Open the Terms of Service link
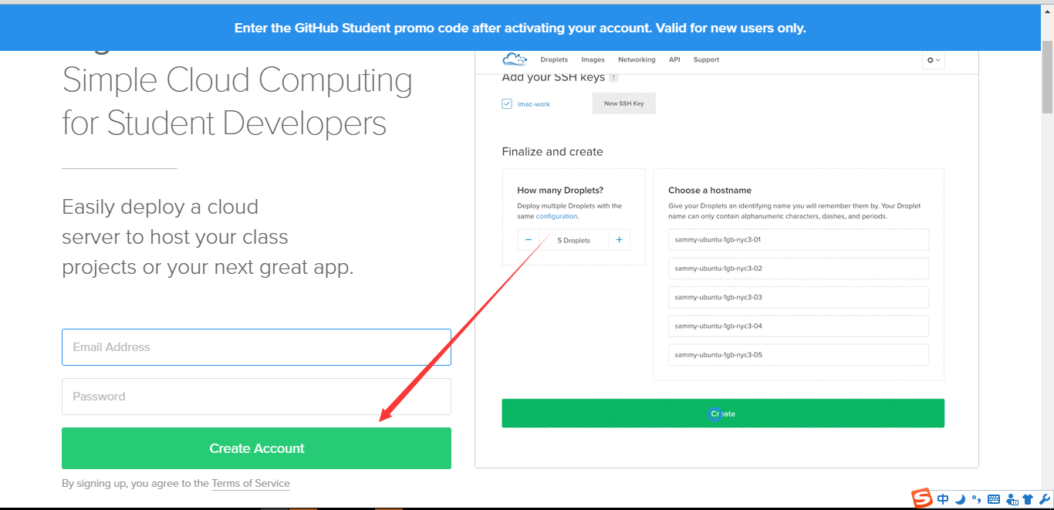 251,484
